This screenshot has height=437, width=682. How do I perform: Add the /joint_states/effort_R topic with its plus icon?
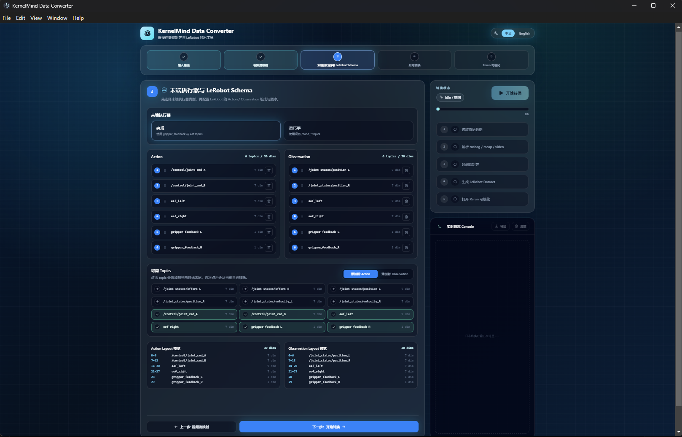(x=246, y=289)
